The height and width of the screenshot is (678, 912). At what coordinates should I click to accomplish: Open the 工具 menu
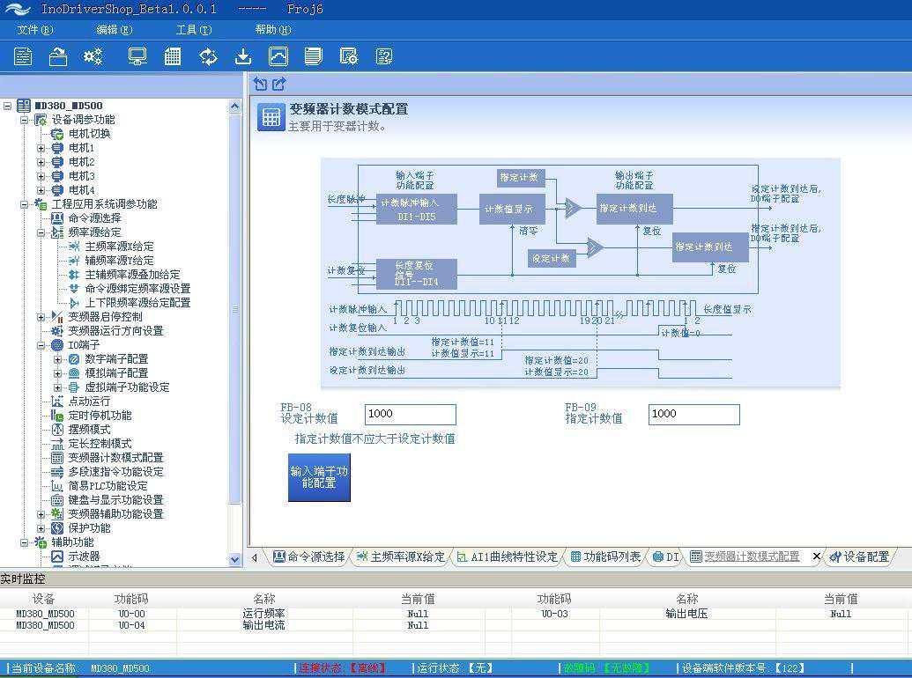click(x=193, y=30)
